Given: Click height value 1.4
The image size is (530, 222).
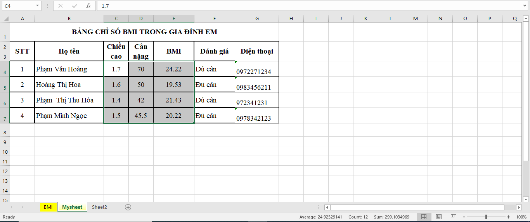Looking at the screenshot, I should click(x=116, y=100).
